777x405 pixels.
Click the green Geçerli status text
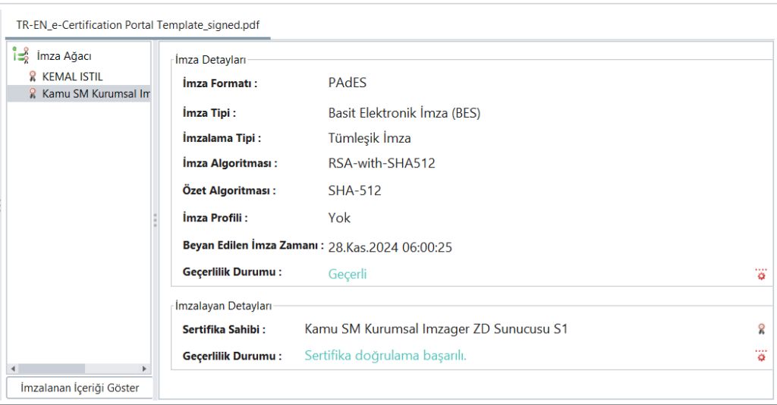(348, 274)
